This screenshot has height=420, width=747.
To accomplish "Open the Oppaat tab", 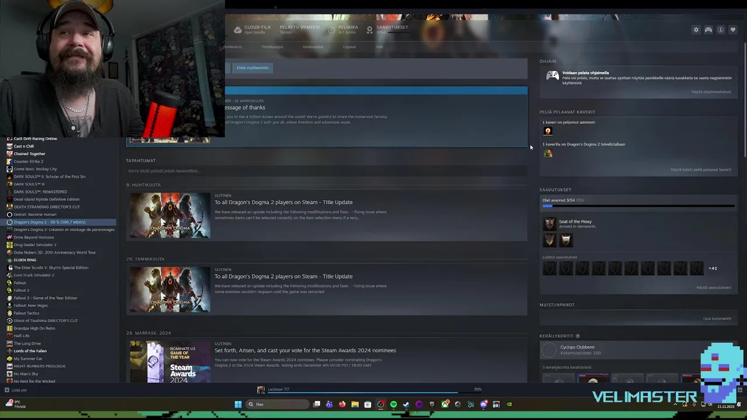I will click(x=350, y=47).
